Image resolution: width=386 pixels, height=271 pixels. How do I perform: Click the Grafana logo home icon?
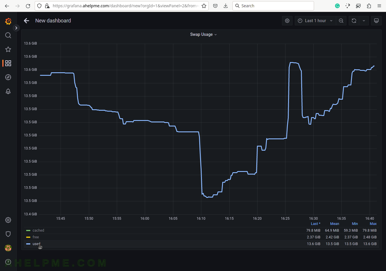click(x=8, y=21)
